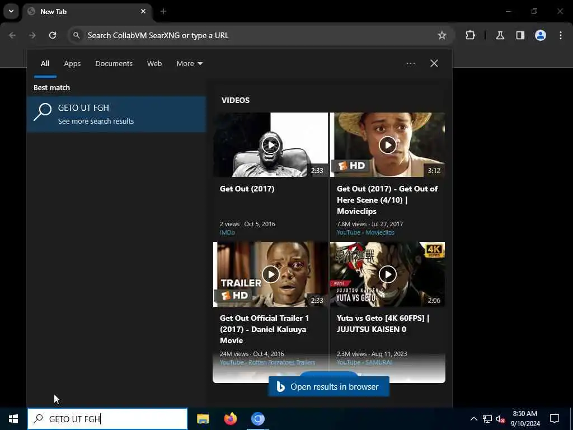Open a new browser tab with plus
573x430 pixels.
(x=163, y=11)
